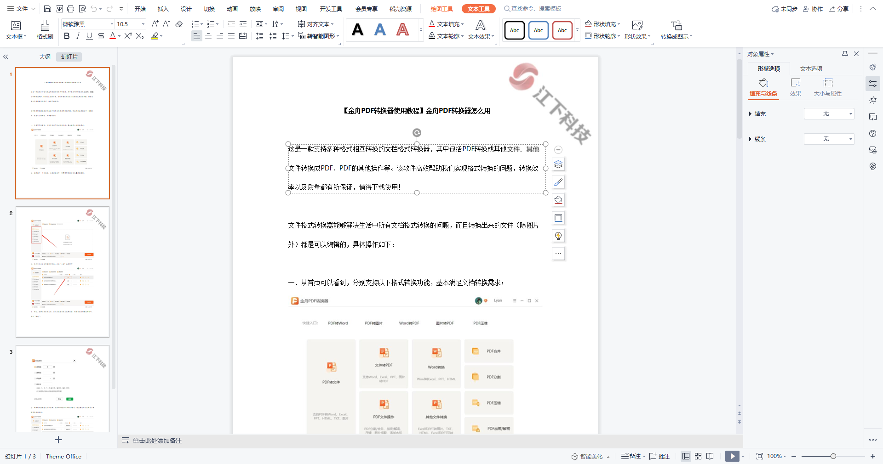Select the red outlined Abc shape style
Viewport: 883px width, 464px height.
(x=562, y=30)
